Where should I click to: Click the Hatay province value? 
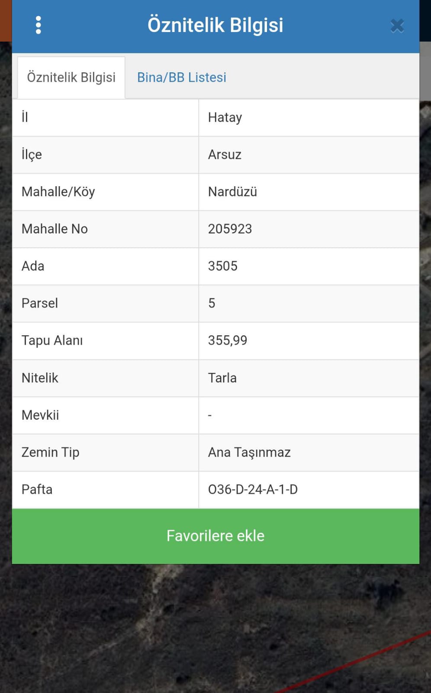click(x=225, y=118)
